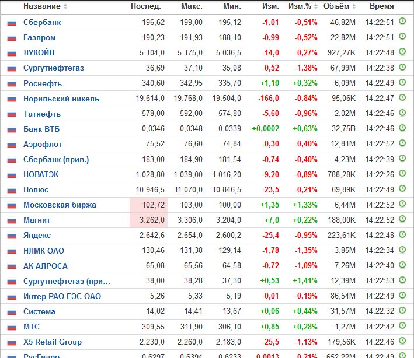The height and width of the screenshot is (358, 414).
Task: Click the clock icon in Магнит row
Action: [x=402, y=219]
